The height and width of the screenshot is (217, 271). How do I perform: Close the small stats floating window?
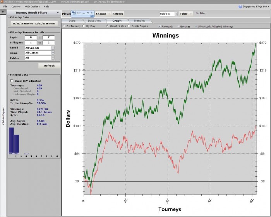coord(92,13)
